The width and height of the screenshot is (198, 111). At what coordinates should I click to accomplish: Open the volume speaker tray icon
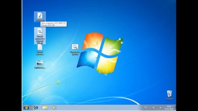(x=161, y=108)
